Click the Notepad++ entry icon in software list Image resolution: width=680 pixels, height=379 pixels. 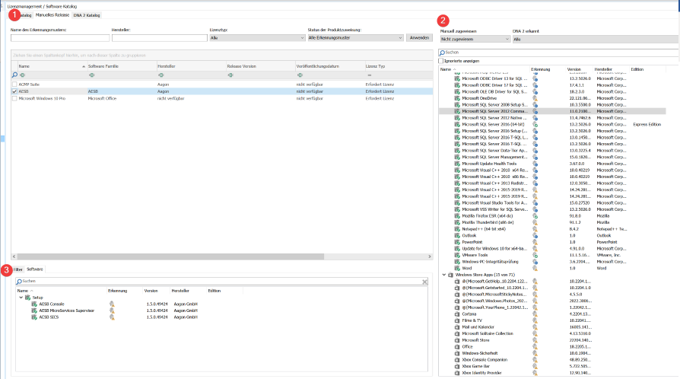(x=457, y=228)
